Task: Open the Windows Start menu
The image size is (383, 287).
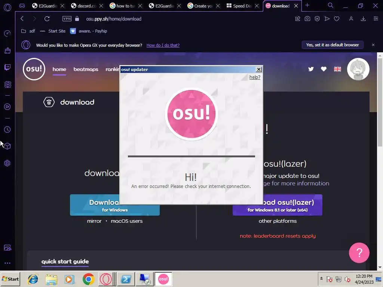Action: (10, 279)
